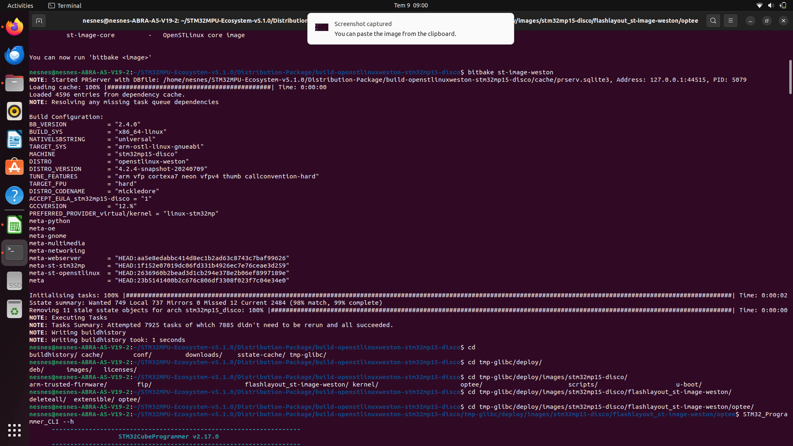Screen dimensions: 793x446
Task: Launch Thunderbird mail from the dock
Action: click(14, 55)
